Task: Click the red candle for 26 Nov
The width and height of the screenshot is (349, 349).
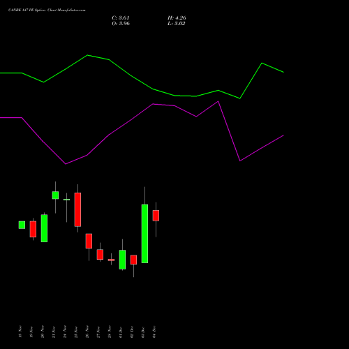Action: [89, 241]
